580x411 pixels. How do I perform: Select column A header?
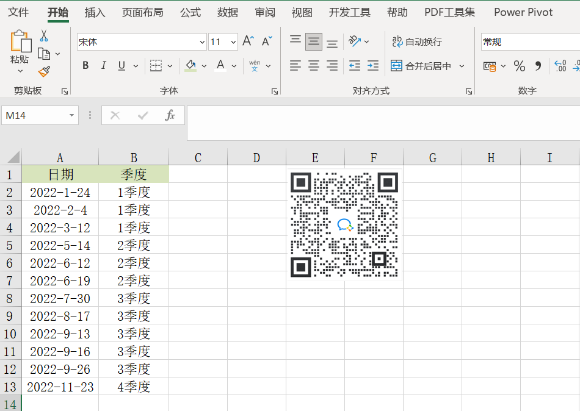[60, 157]
